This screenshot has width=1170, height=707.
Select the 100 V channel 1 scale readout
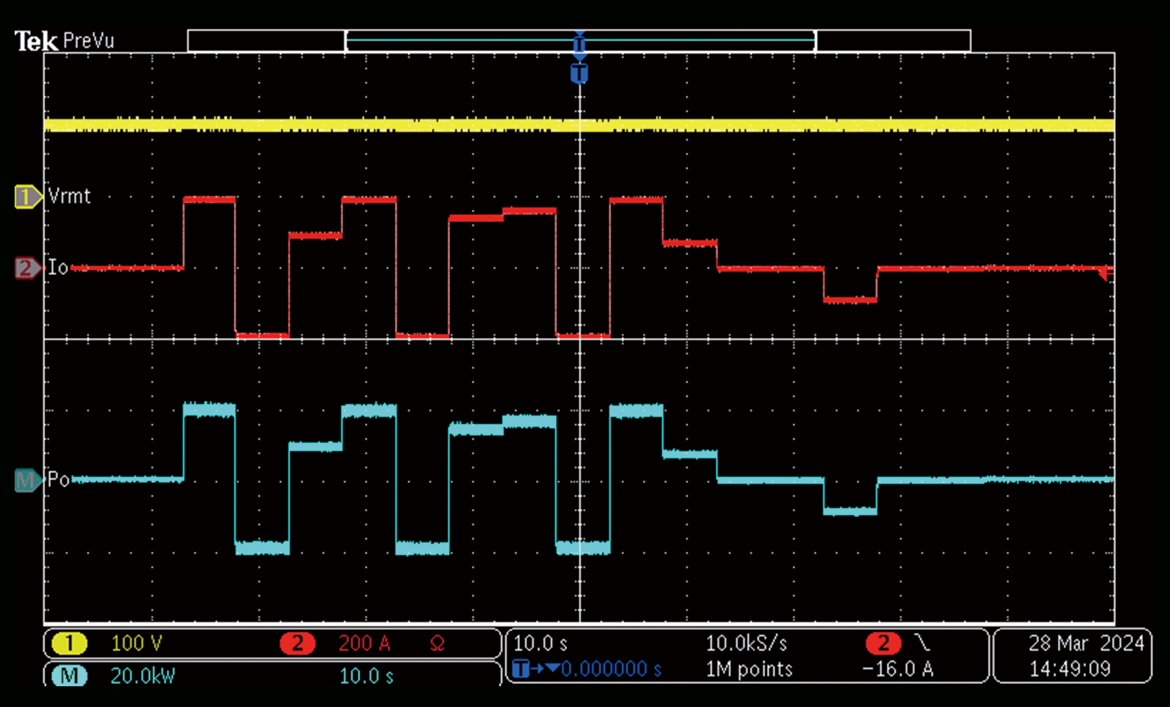[x=136, y=643]
